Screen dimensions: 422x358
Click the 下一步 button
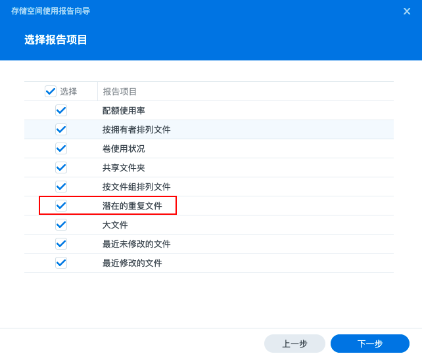369,344
